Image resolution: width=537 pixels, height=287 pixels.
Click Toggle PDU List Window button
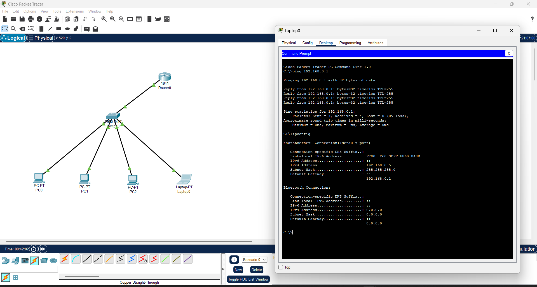248,279
